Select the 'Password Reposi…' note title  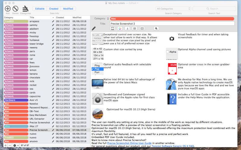[40, 108]
